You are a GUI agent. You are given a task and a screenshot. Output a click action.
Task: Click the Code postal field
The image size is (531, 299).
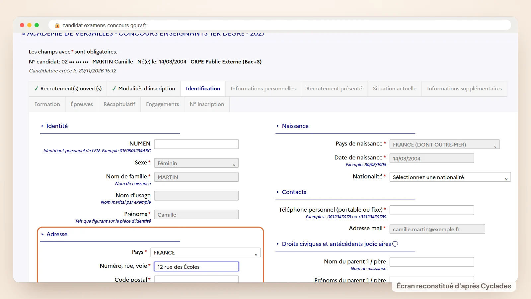point(196,279)
